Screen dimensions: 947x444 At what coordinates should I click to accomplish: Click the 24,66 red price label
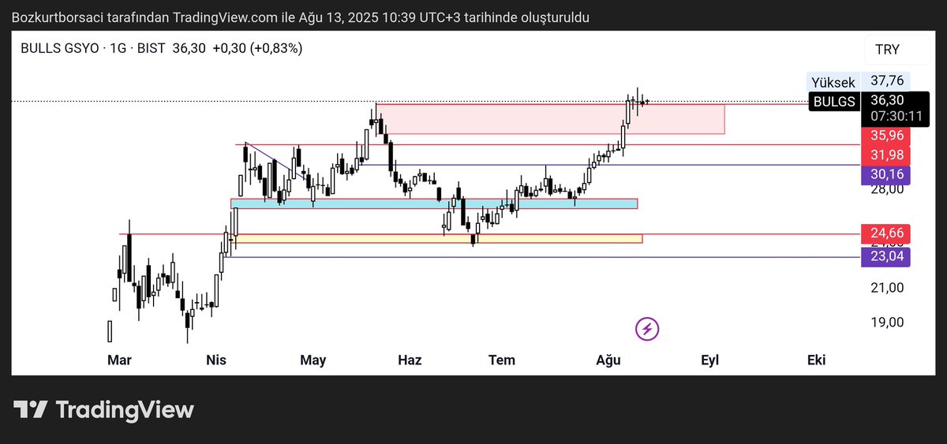(887, 233)
